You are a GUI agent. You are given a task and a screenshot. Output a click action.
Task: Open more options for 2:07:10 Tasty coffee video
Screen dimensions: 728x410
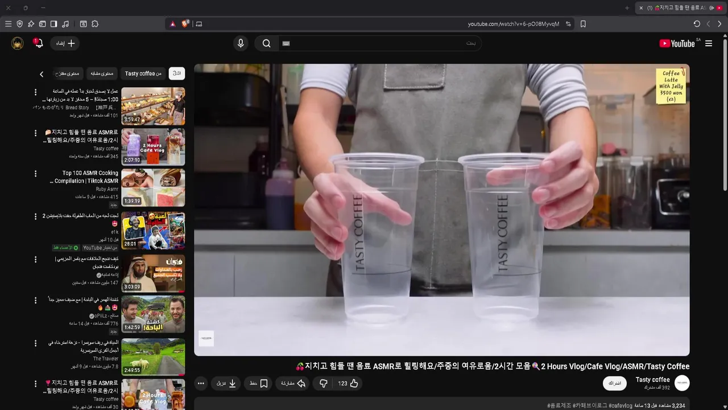[35, 133]
